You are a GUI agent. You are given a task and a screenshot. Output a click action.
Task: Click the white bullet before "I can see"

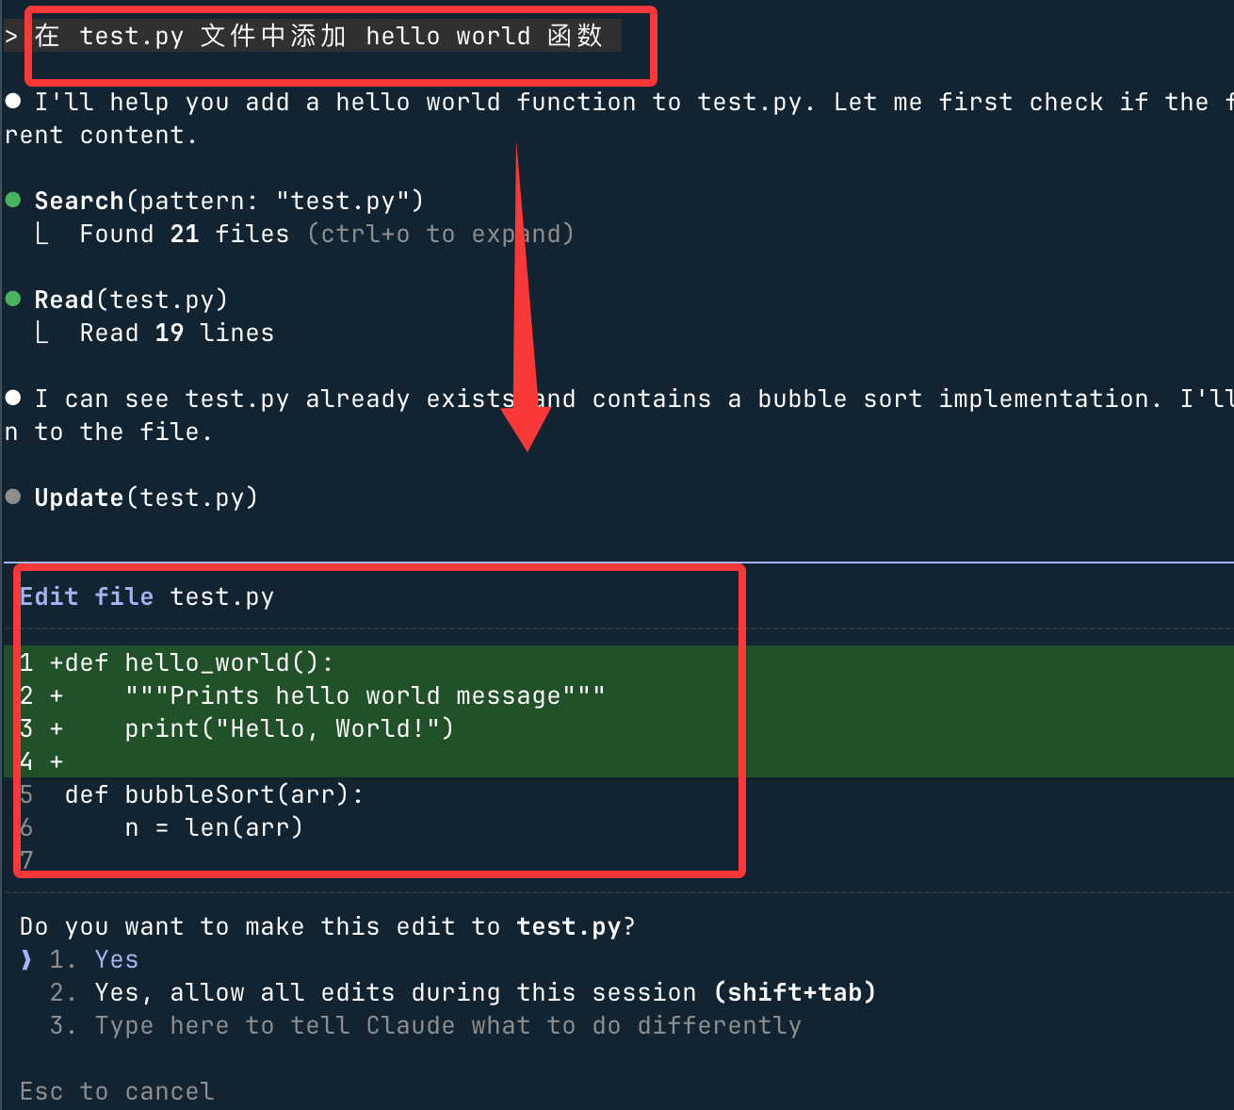[x=13, y=398]
